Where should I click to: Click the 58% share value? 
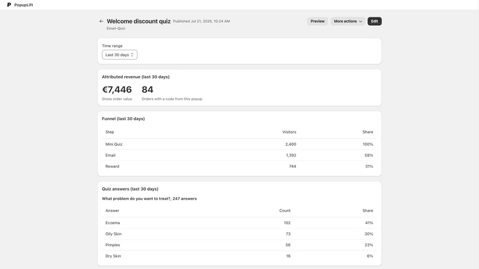point(369,155)
